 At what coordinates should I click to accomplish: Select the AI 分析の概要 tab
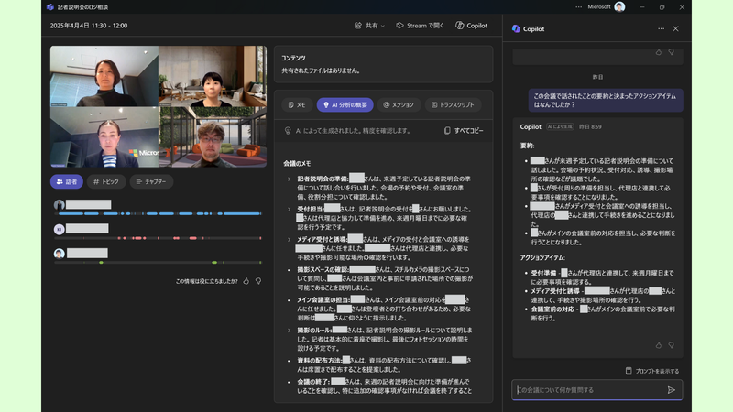pos(345,105)
